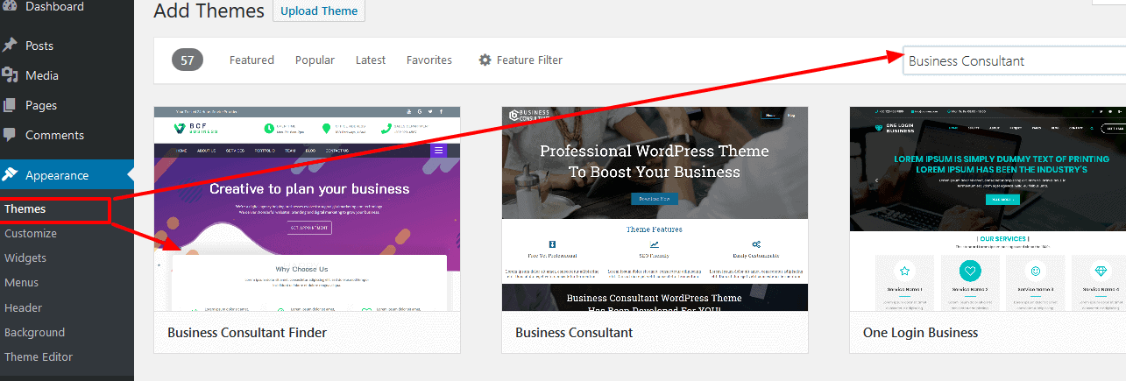Open the Theme Editor link
Screen dimensions: 1126x381
click(39, 356)
